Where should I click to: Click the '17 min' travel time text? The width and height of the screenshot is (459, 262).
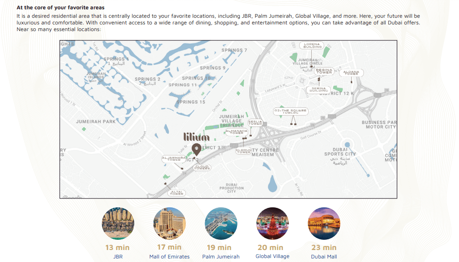point(169,247)
